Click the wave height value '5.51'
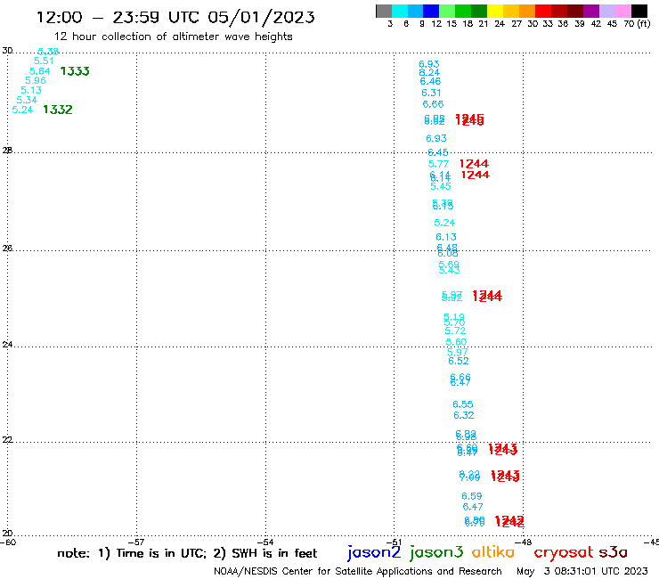Viewport: 659px width, 579px height. click(44, 61)
